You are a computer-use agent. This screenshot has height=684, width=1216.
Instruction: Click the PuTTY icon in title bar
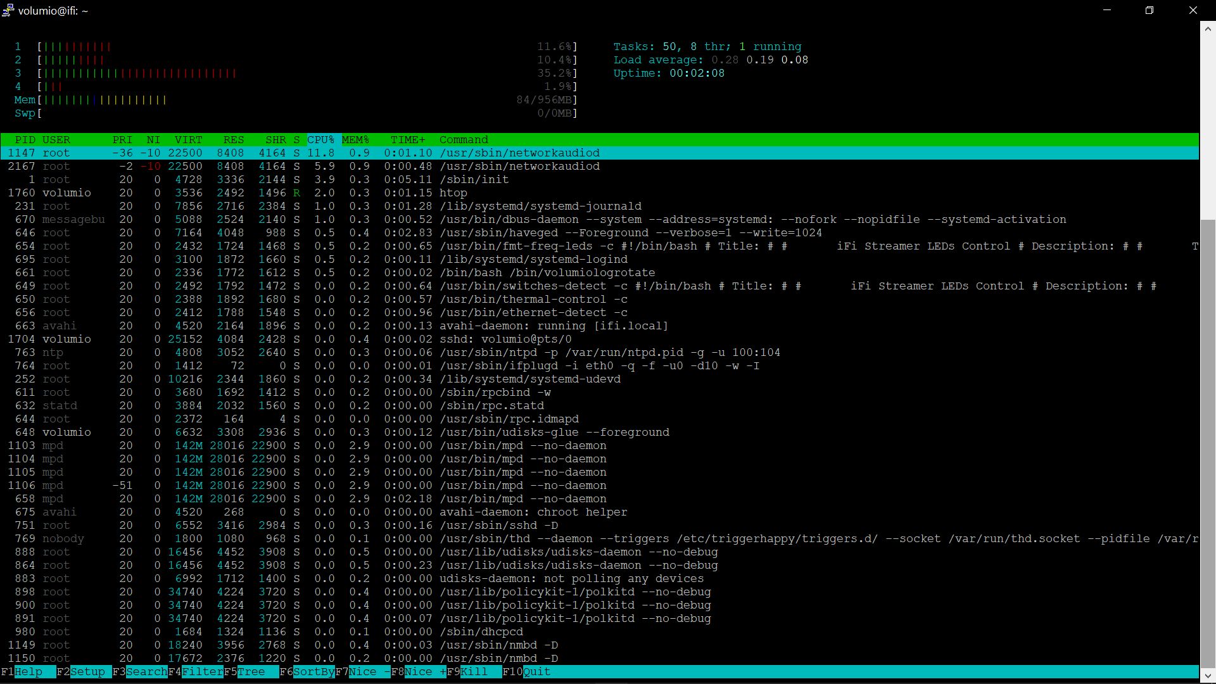click(8, 10)
